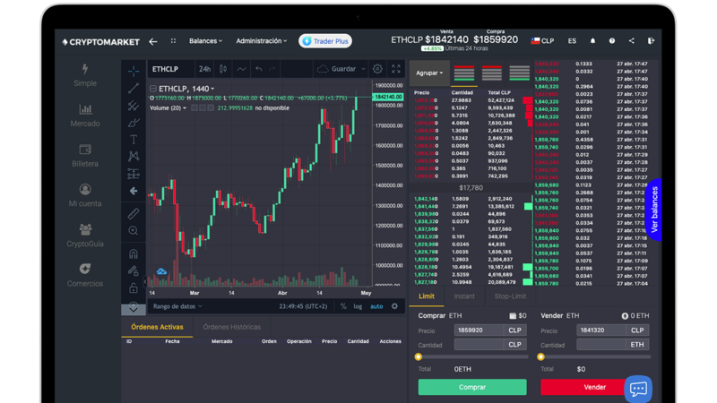The height and width of the screenshot is (403, 717).
Task: Click the share icon in header
Action: pos(631,41)
